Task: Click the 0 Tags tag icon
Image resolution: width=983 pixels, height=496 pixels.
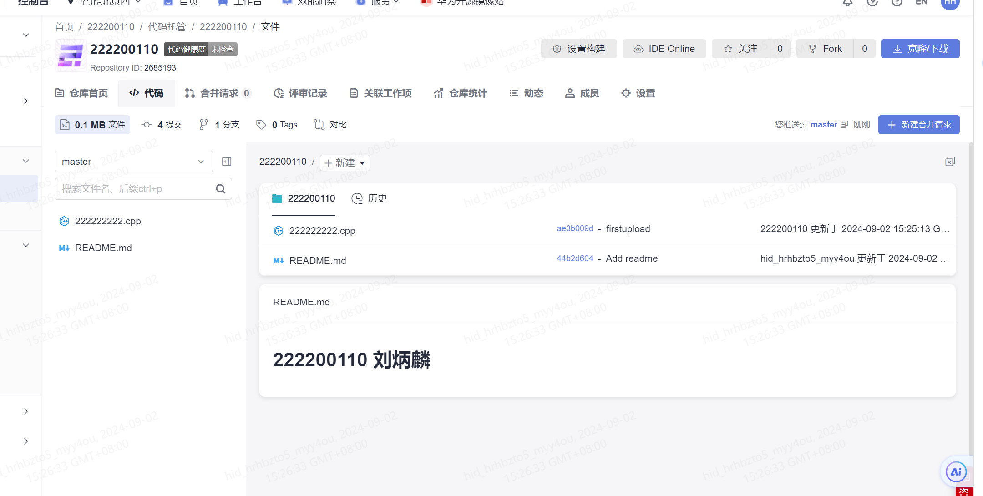Action: (261, 125)
